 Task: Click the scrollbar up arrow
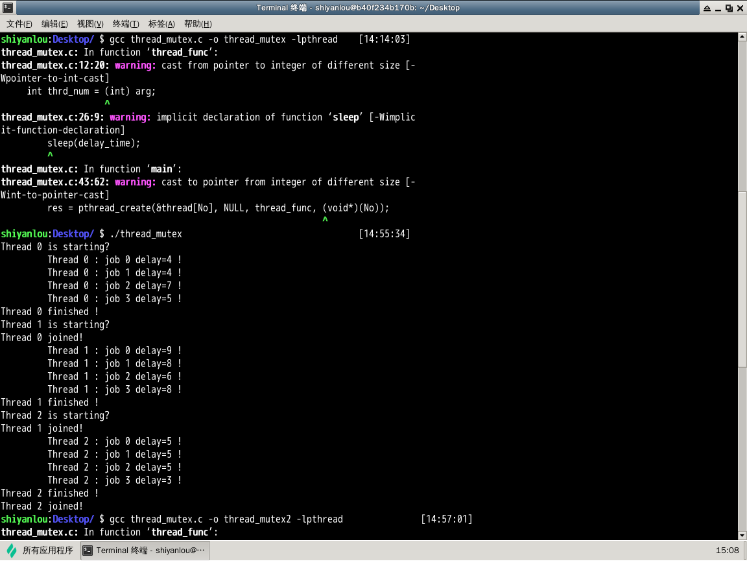[742, 37]
